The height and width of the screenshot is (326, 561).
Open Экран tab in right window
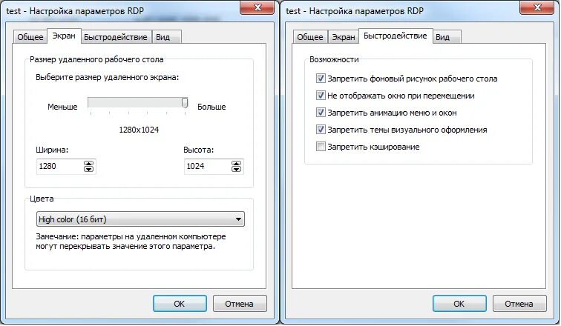coord(344,37)
